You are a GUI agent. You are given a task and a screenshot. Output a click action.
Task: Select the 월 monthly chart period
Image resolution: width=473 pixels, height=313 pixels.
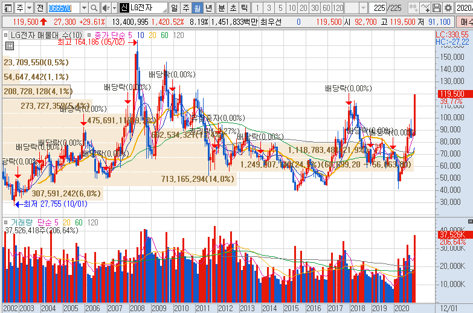[x=198, y=8]
